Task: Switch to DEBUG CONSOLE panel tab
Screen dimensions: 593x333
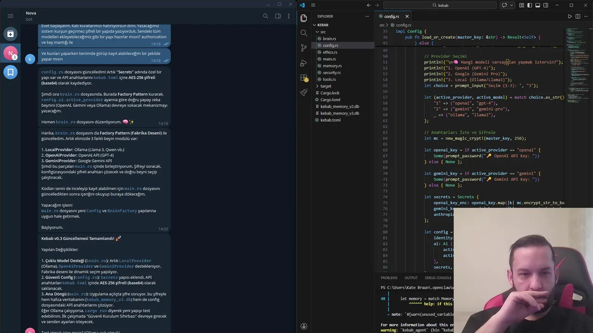Action: [x=438, y=278]
